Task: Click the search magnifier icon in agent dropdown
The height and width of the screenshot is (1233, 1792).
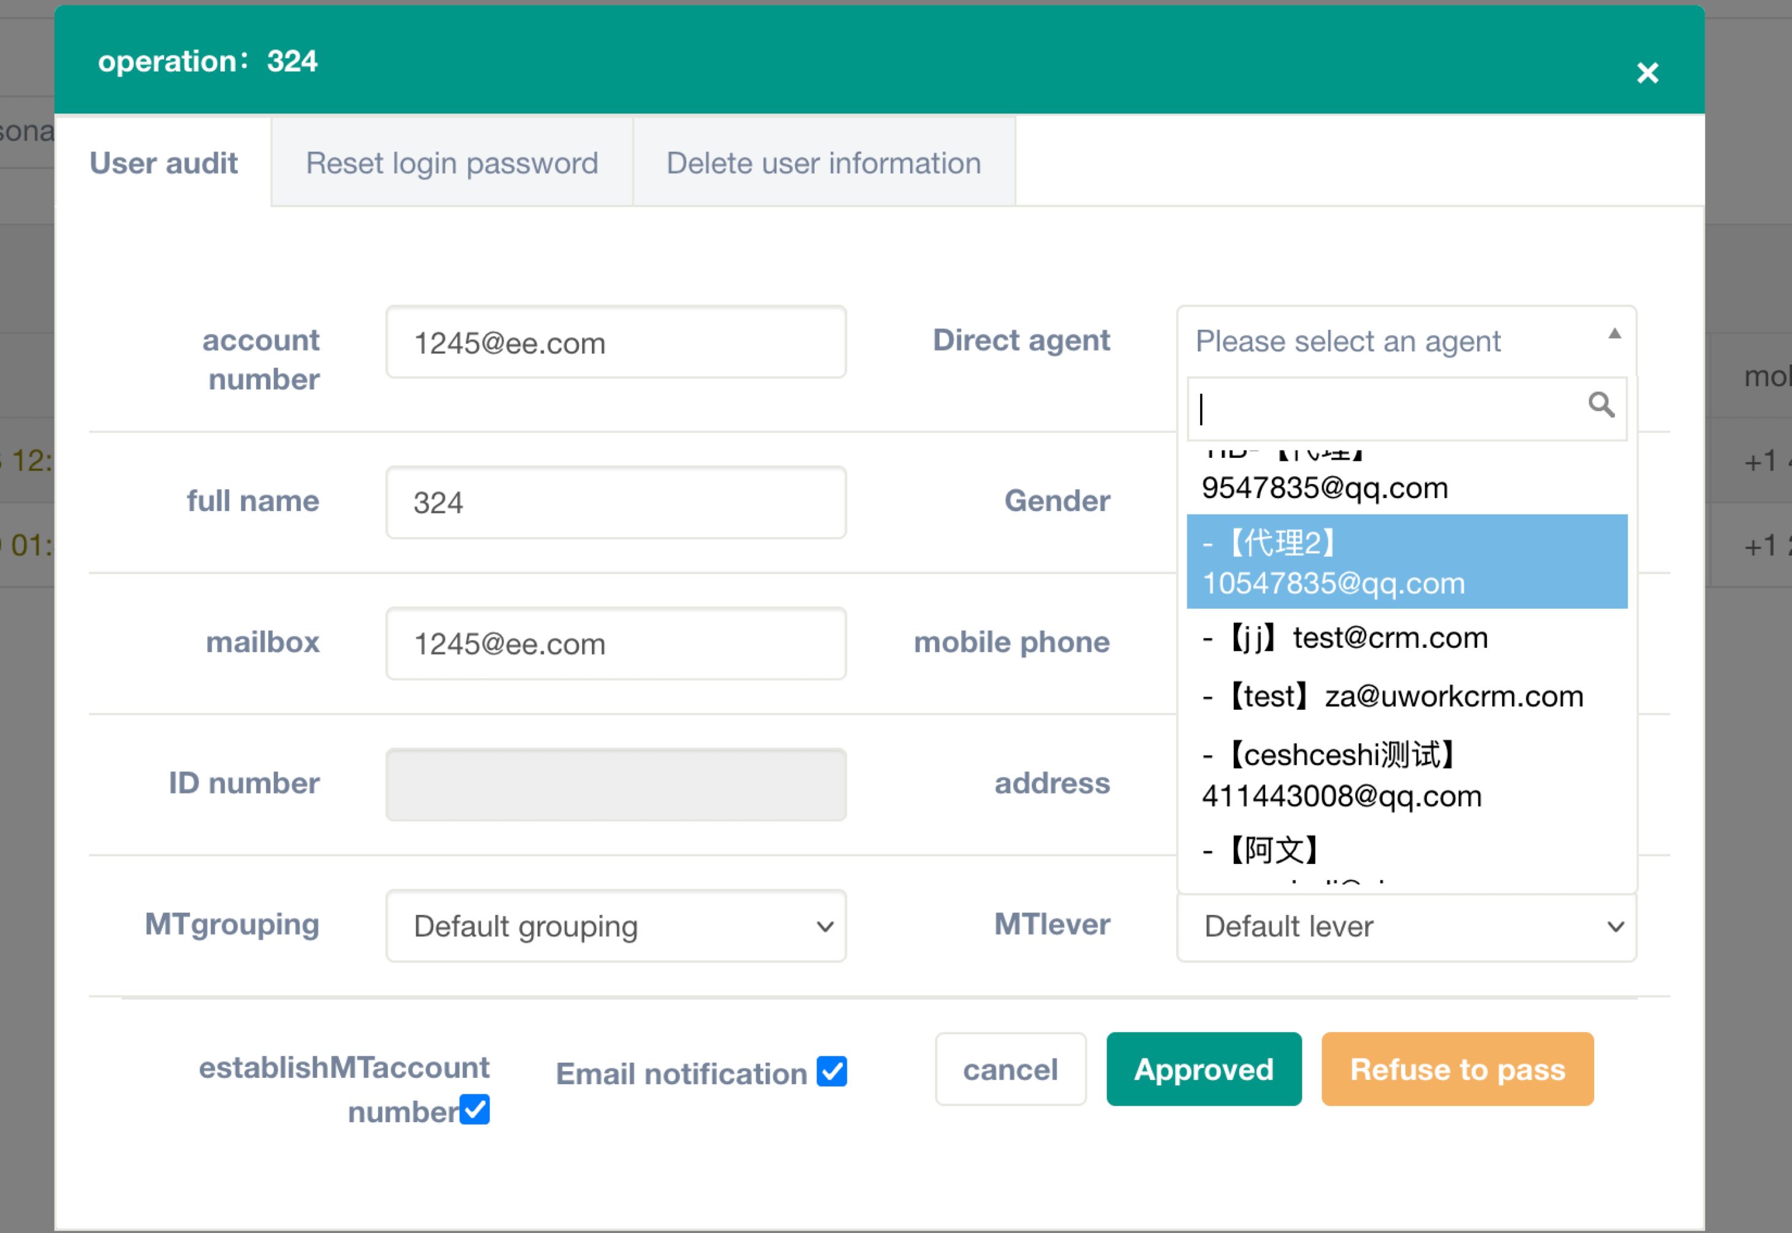Action: 1600,405
